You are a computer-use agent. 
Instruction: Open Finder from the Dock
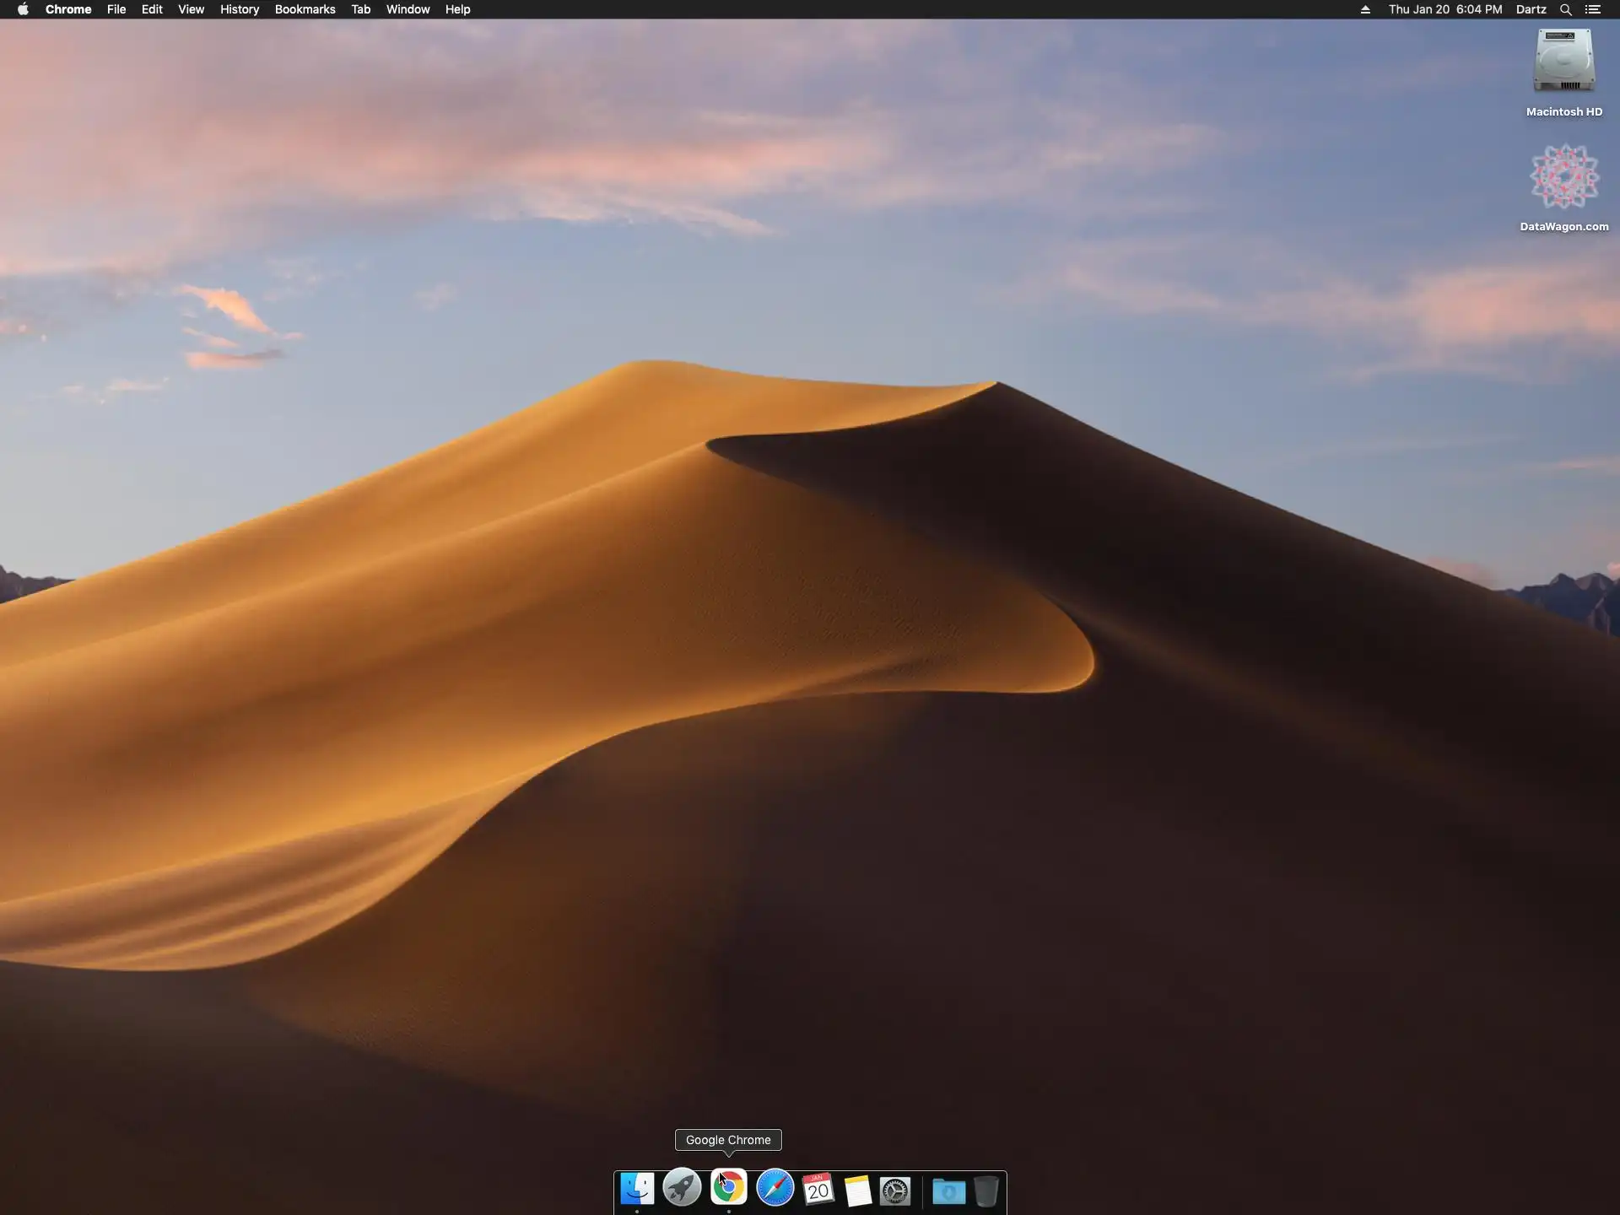pyautogui.click(x=637, y=1190)
